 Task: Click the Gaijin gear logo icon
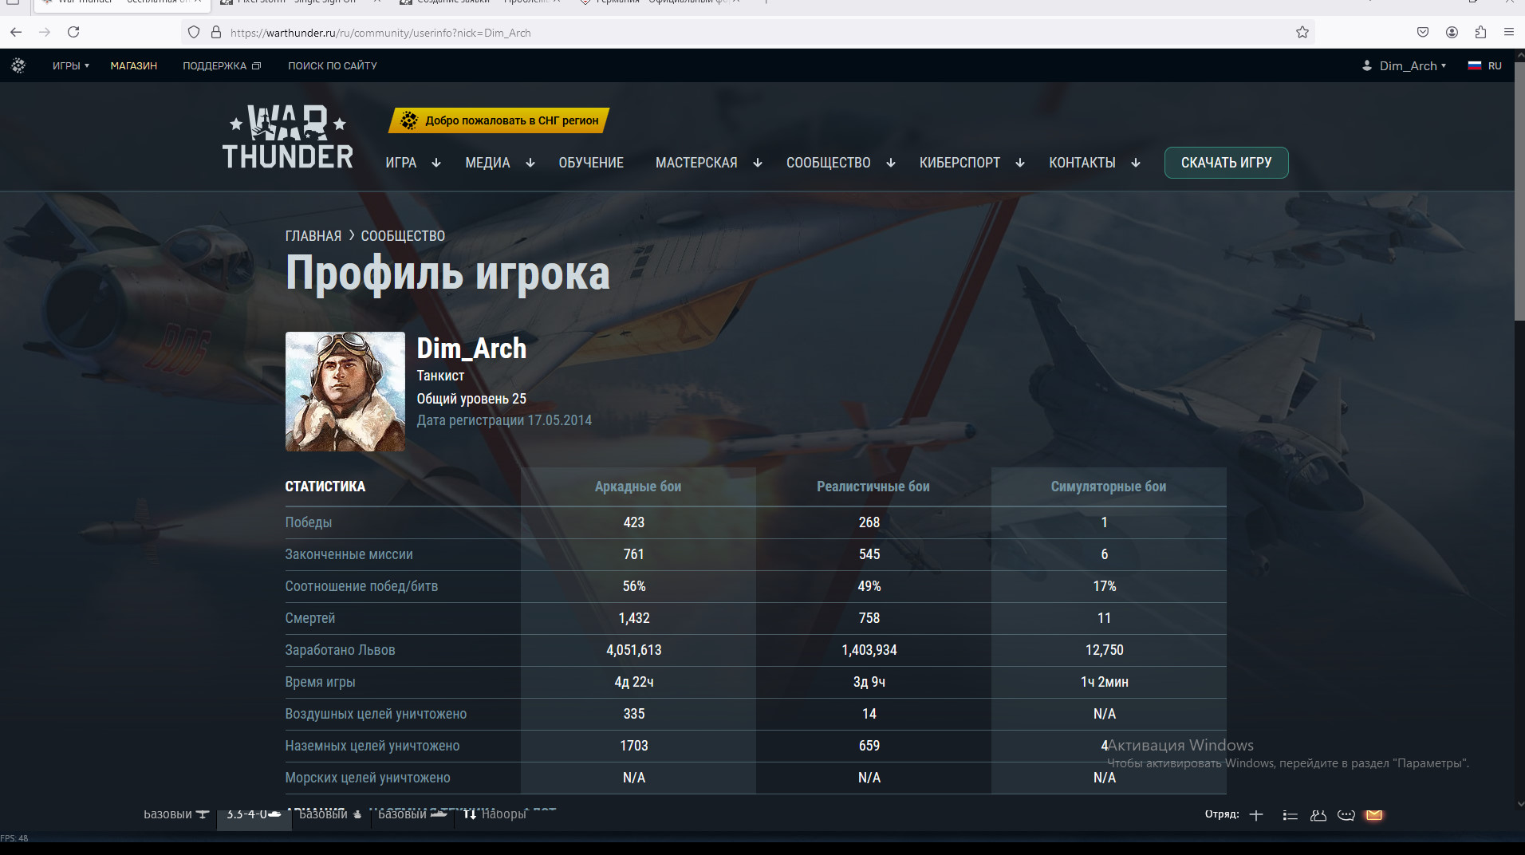pyautogui.click(x=18, y=65)
